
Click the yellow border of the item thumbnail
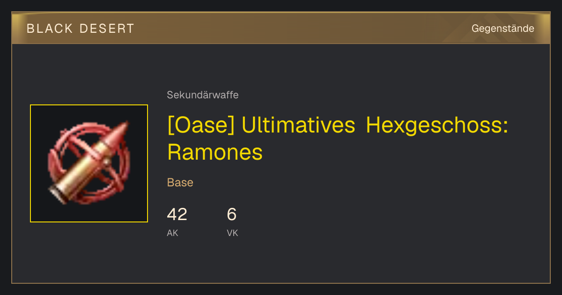[x=89, y=105]
